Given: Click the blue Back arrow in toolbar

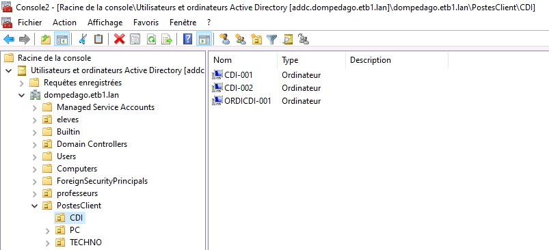Looking at the screenshot, I should pyautogui.click(x=9, y=39).
